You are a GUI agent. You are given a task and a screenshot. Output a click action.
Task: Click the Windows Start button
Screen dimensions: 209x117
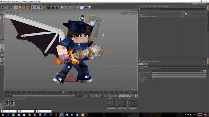pos(3,115)
